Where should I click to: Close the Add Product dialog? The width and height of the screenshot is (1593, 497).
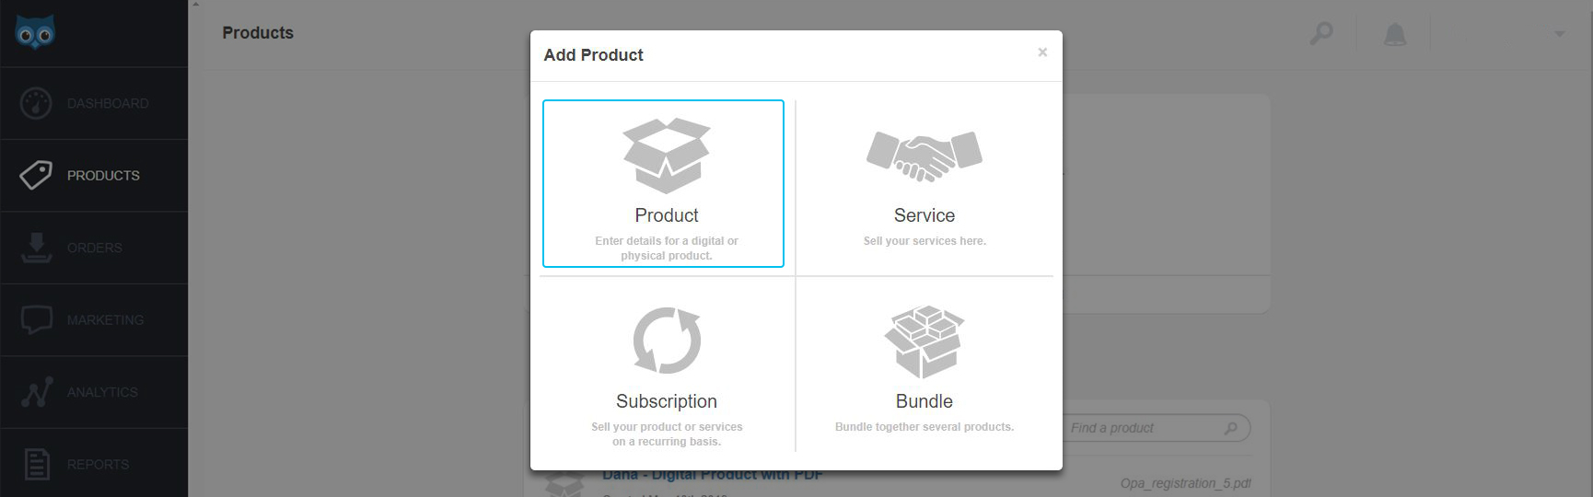click(1042, 52)
